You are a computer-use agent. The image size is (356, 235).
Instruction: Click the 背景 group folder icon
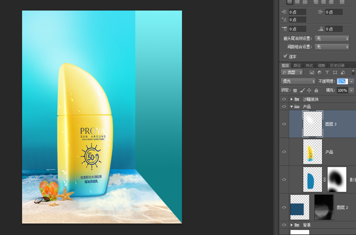tap(297, 225)
